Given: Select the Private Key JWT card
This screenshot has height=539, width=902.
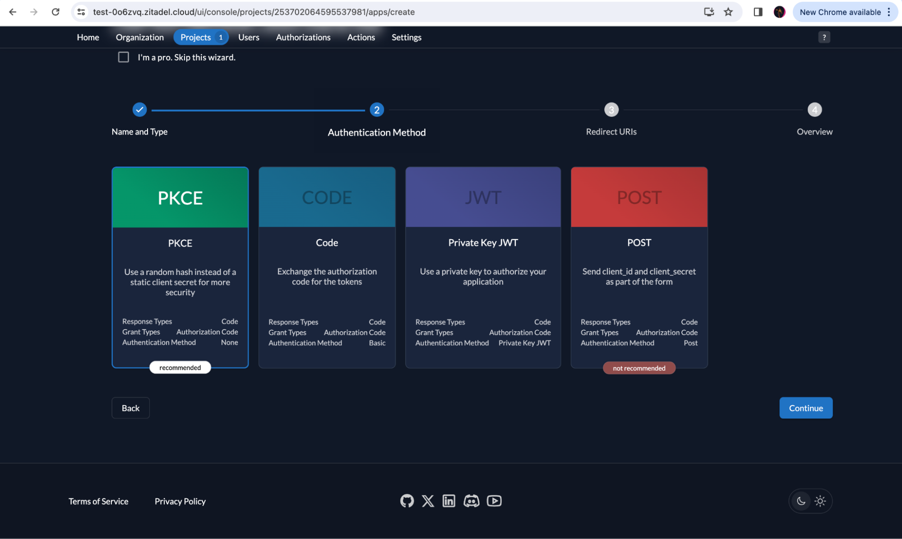Looking at the screenshot, I should pos(483,267).
